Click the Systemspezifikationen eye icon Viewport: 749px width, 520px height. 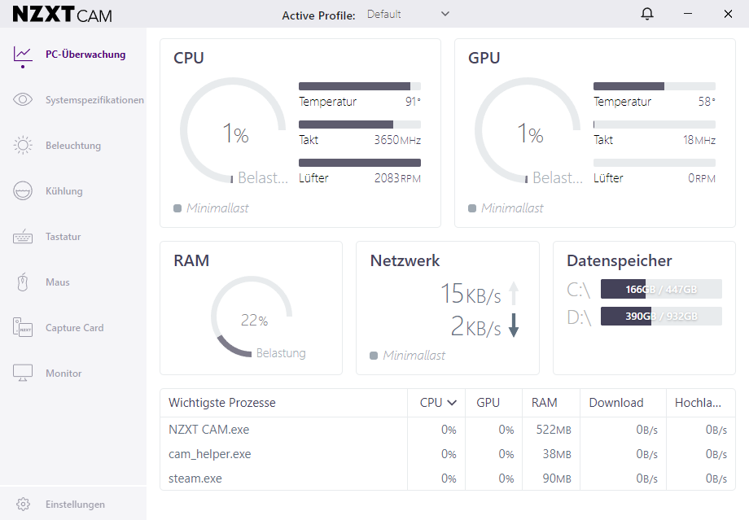click(23, 99)
